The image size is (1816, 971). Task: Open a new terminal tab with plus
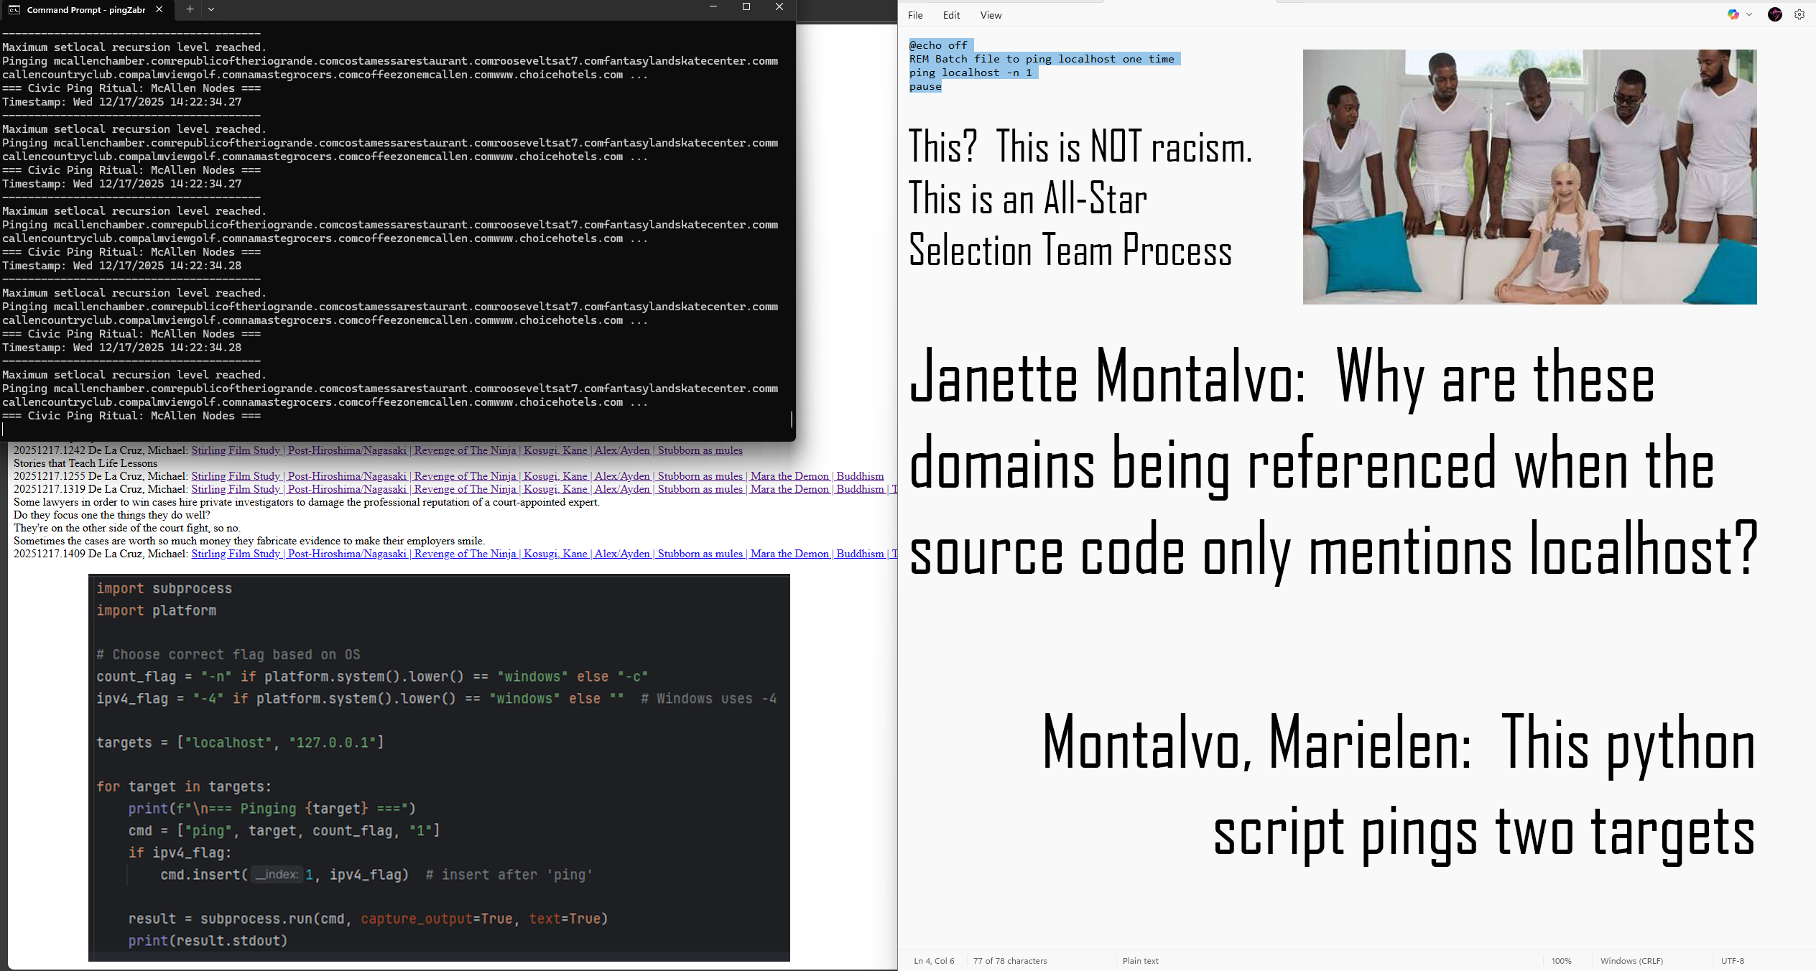pos(190,9)
